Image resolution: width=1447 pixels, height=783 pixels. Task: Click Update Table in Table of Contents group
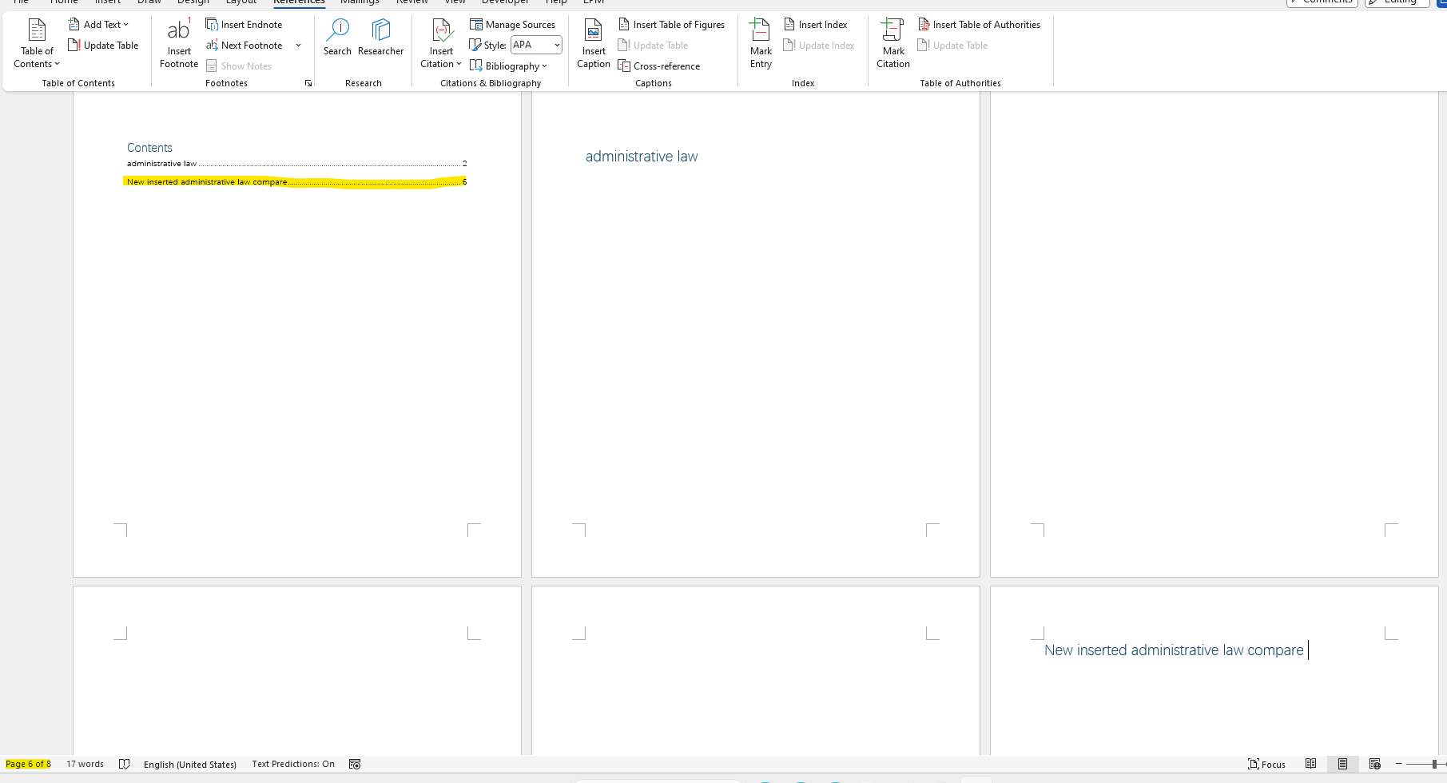pos(103,45)
